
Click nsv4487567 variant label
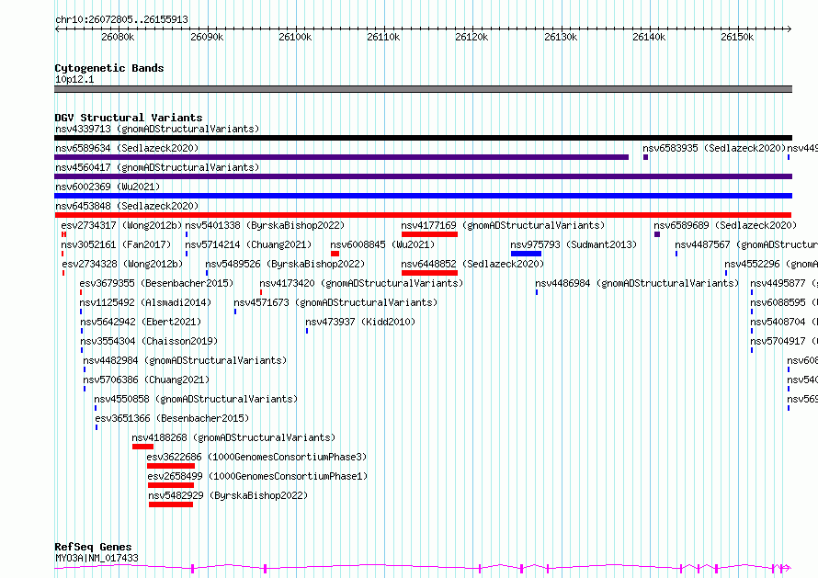click(746, 244)
